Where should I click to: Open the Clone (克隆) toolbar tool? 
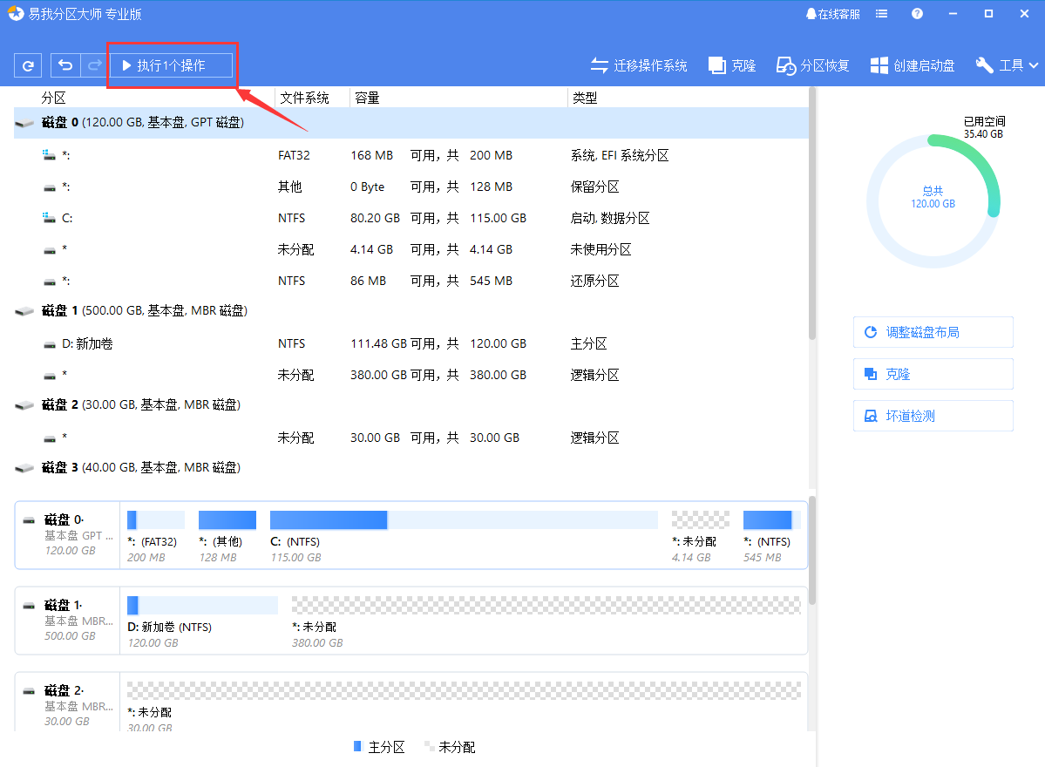[x=731, y=65]
